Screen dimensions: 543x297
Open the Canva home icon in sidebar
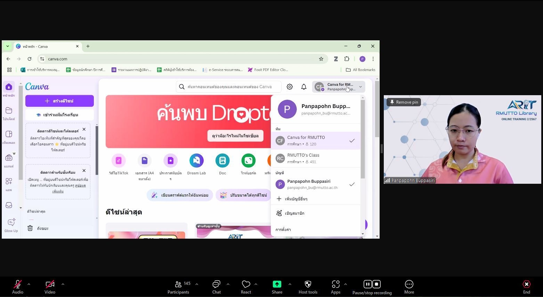tap(9, 87)
